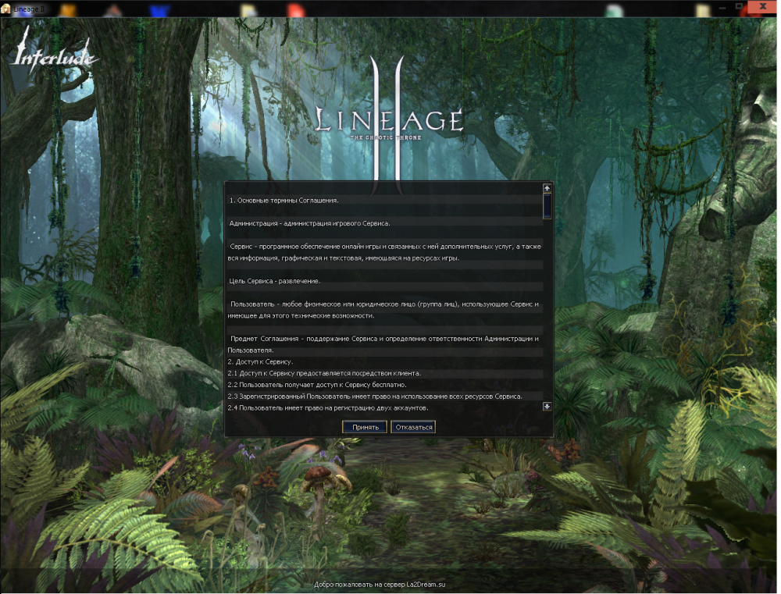
Task: Click the agreement scroll down arrow
Action: tap(547, 406)
